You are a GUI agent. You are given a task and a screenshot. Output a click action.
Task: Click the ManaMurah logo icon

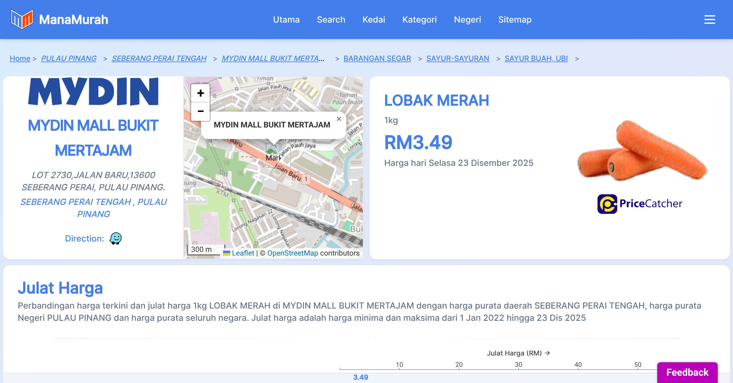[x=22, y=19]
